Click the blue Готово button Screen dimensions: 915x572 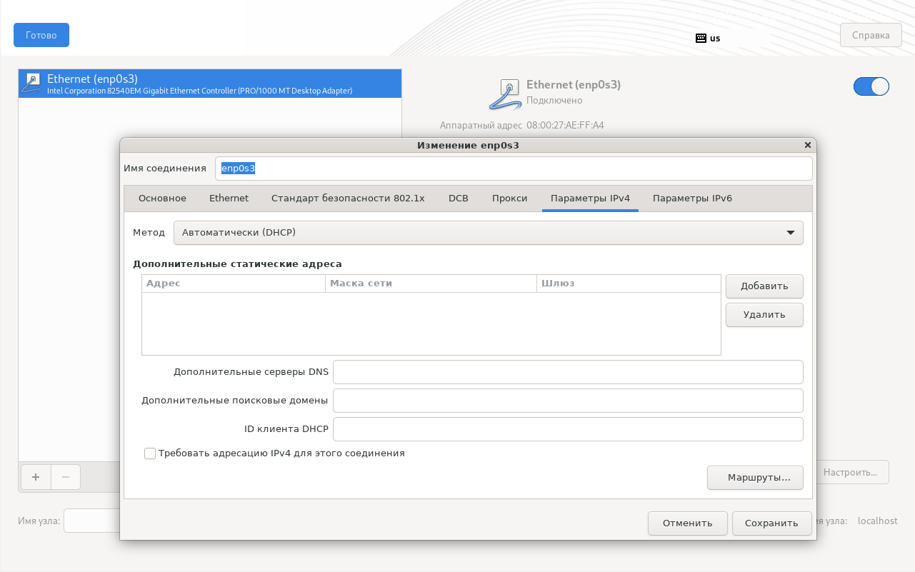(x=41, y=35)
